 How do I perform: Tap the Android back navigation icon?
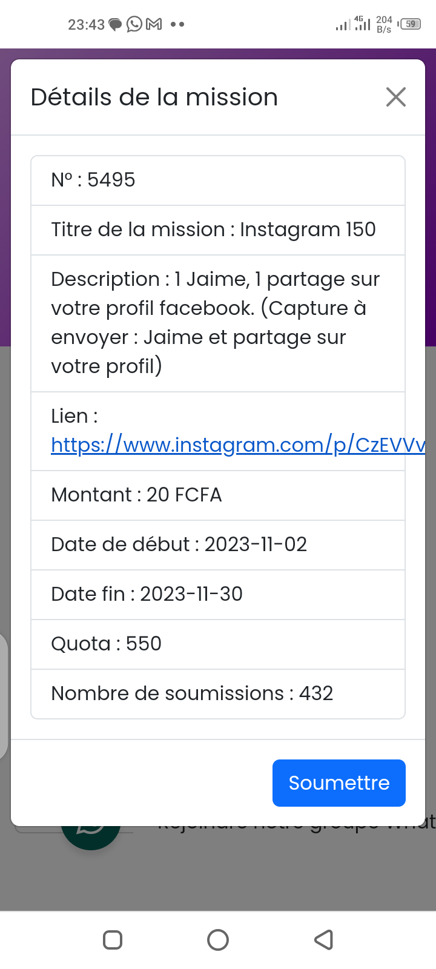tap(324, 939)
